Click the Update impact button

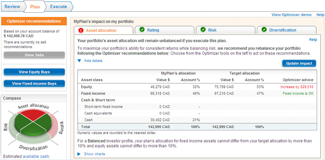pos(299,63)
